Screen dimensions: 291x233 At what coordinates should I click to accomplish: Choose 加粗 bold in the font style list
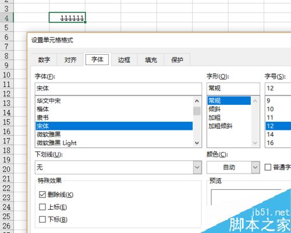point(229,118)
